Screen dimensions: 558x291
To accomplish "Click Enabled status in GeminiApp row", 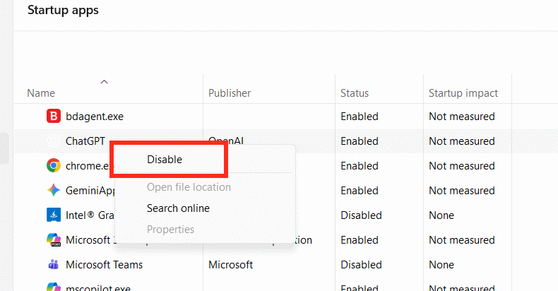I will pos(360,190).
